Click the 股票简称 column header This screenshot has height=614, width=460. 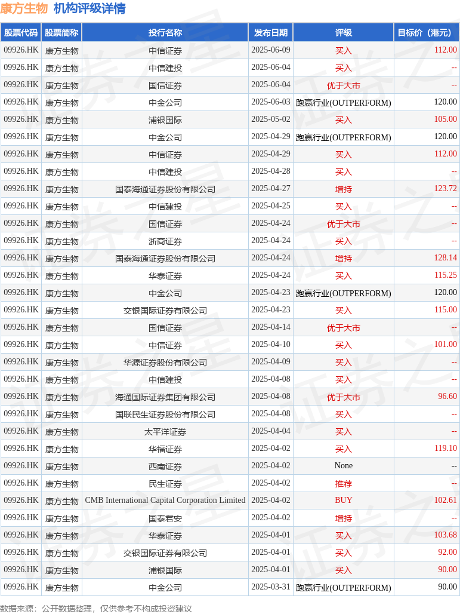pyautogui.click(x=61, y=32)
